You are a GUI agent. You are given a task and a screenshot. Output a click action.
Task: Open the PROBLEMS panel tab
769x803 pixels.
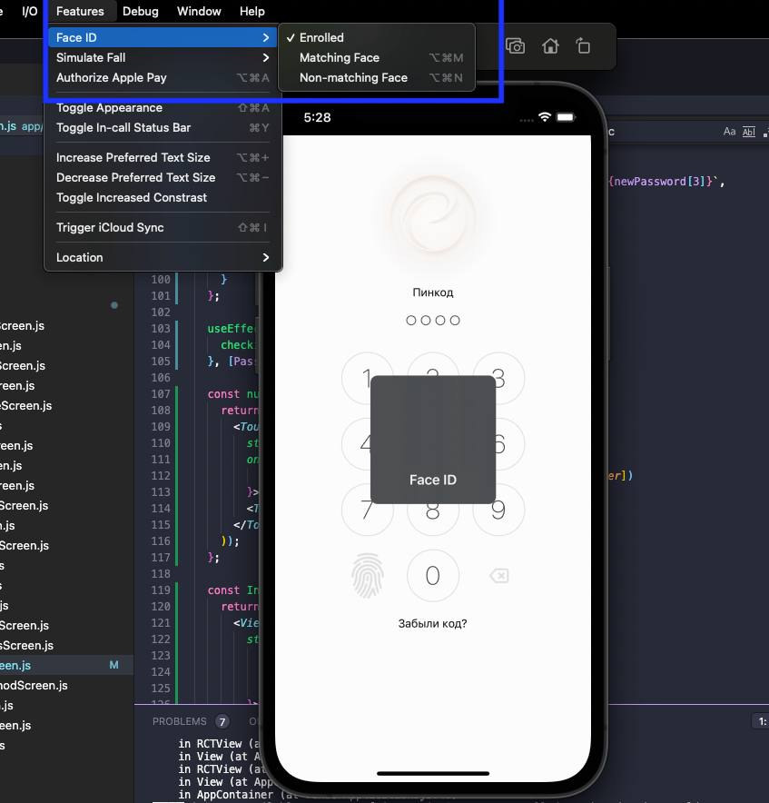[179, 721]
